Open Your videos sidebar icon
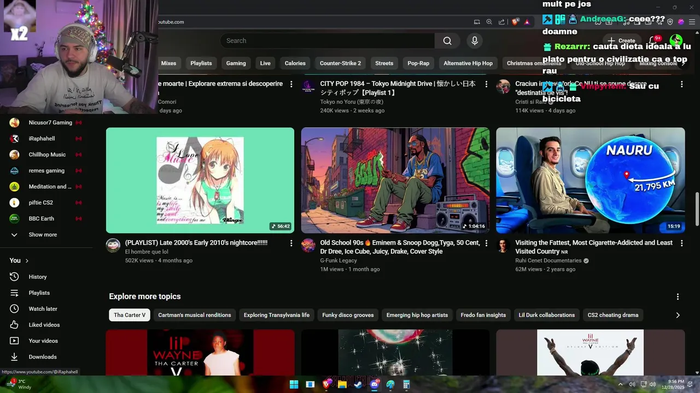700x393 pixels. [14, 341]
